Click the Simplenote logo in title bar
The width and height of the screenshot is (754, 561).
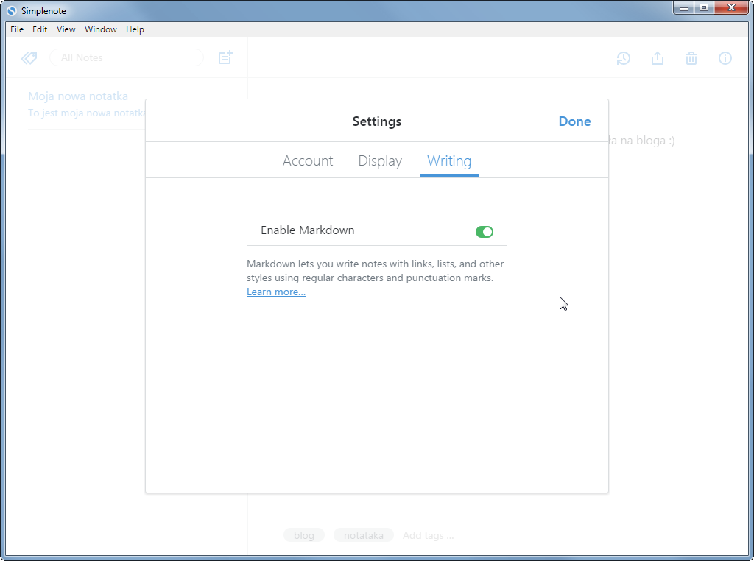(12, 10)
